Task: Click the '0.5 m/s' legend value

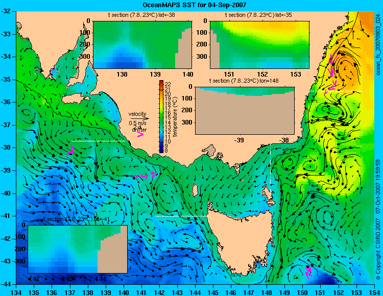Action: click(x=137, y=123)
